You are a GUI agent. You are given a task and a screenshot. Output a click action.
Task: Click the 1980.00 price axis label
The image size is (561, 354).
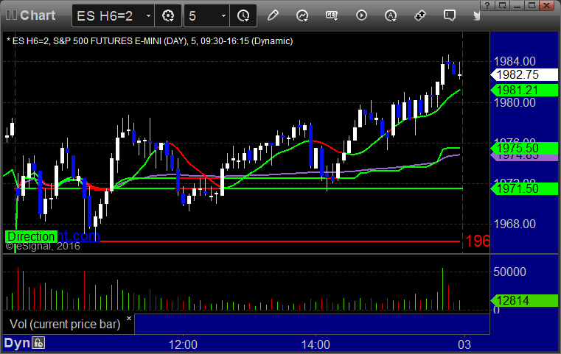515,103
